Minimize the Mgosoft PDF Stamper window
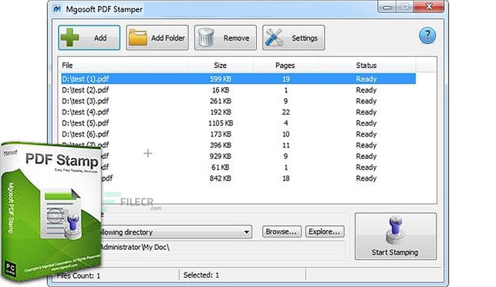The image size is (496, 287). (x=387, y=7)
